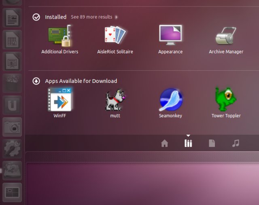This screenshot has height=205, width=259.
Task: Click Seamonkey label text
Action: point(170,116)
